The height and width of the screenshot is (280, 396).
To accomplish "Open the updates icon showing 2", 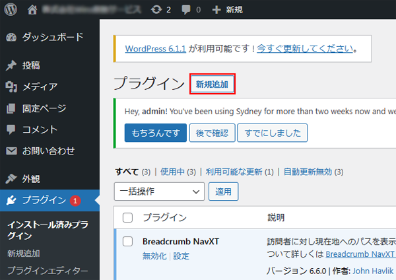I will coord(161,10).
